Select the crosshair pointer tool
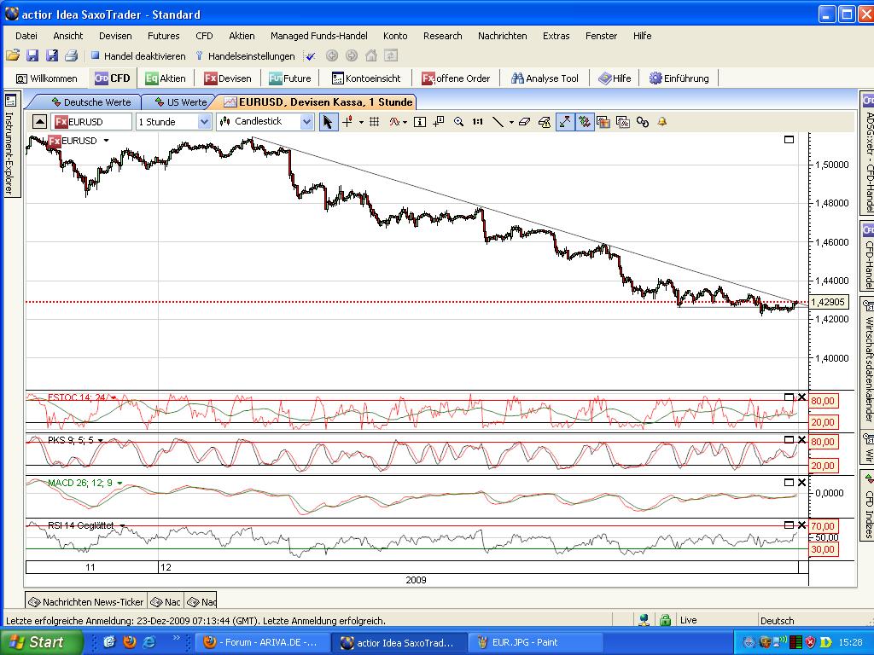 [x=347, y=122]
